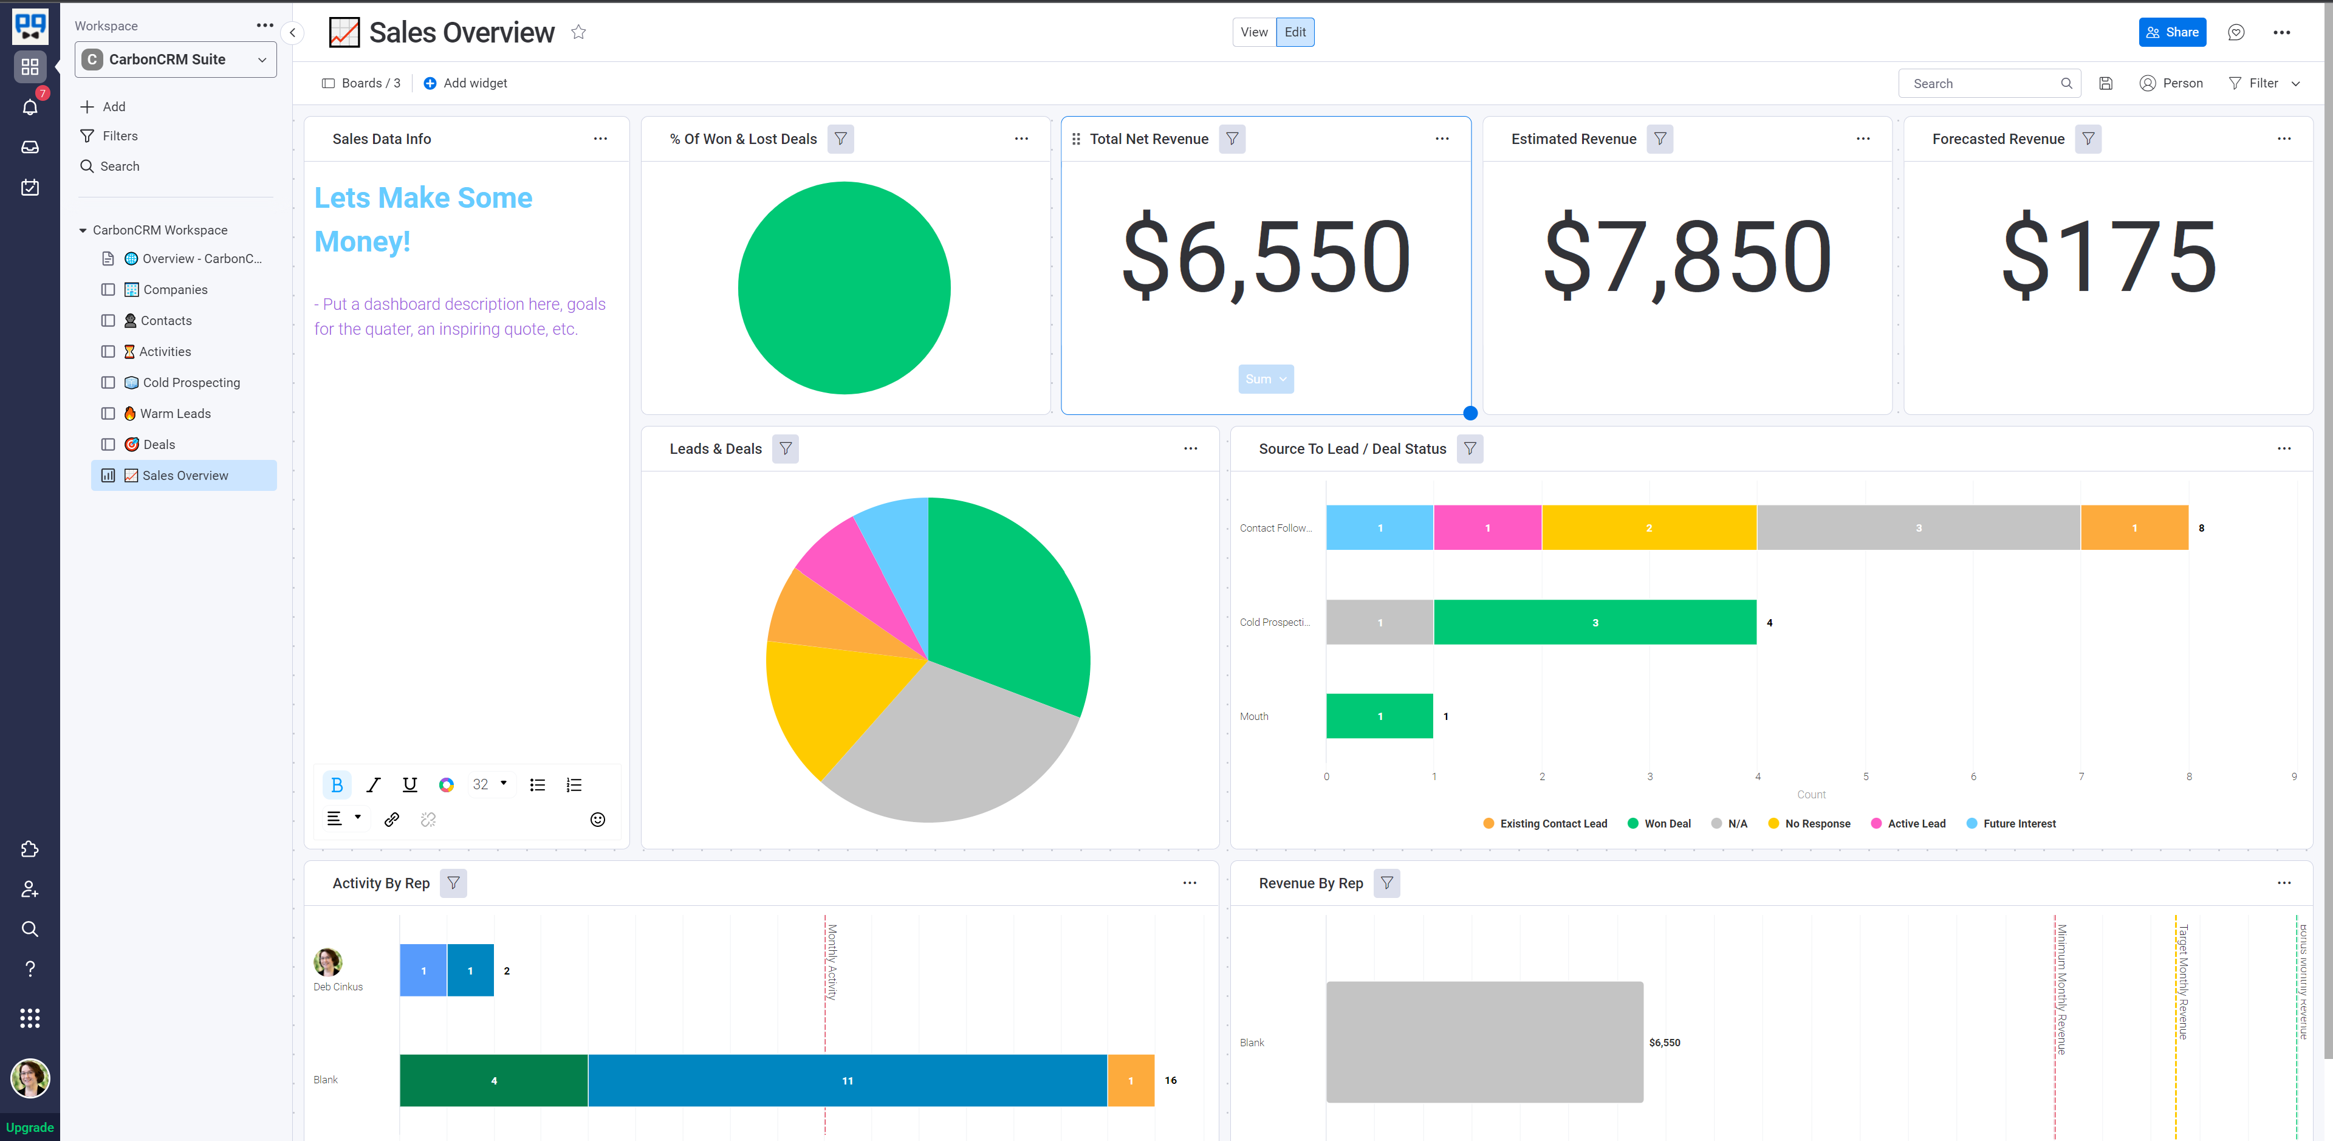Image resolution: width=2333 pixels, height=1141 pixels.
Task: Click the Share button
Action: (2172, 33)
